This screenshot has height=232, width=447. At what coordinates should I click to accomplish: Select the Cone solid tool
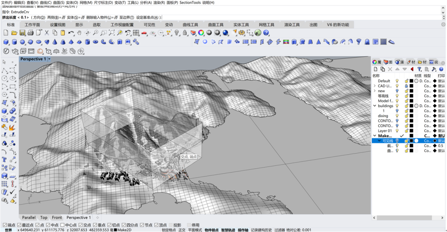click(55, 42)
